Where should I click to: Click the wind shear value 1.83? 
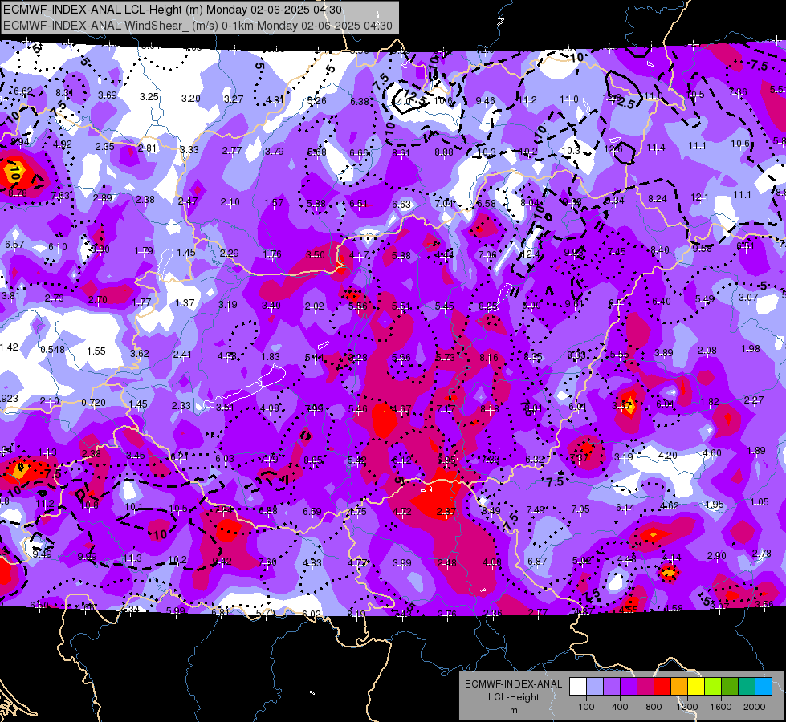click(271, 357)
